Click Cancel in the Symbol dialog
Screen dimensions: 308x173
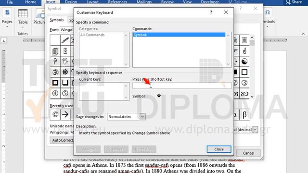(248, 153)
